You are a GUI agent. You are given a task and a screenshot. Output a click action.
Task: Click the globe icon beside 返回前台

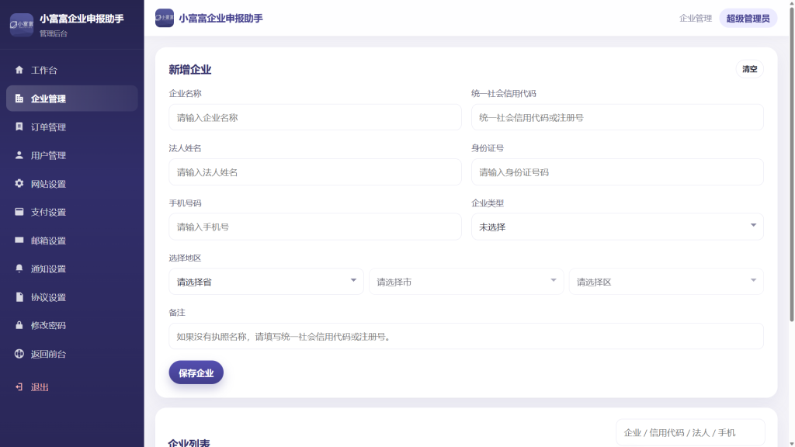click(19, 354)
